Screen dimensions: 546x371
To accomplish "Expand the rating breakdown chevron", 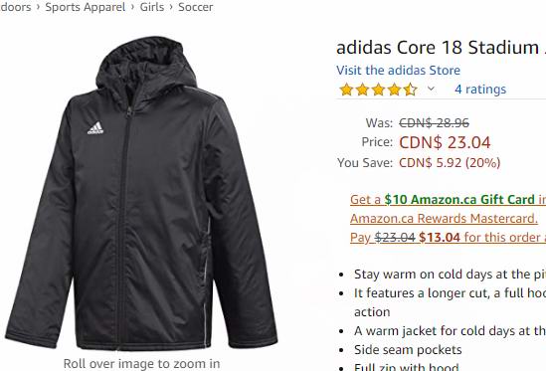I will coord(431,89).
